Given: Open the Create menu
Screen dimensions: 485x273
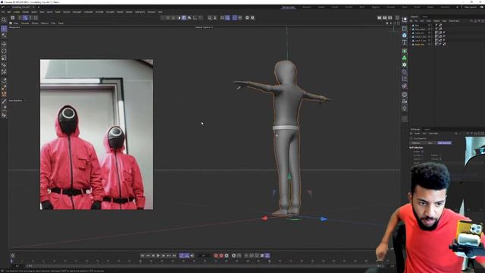Looking at the screenshot, I should (17, 12).
